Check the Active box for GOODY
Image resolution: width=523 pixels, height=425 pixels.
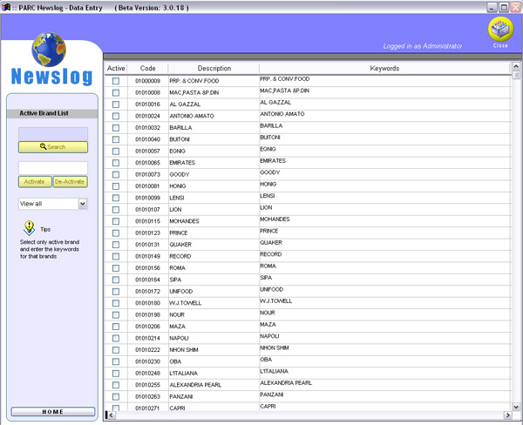(x=116, y=175)
